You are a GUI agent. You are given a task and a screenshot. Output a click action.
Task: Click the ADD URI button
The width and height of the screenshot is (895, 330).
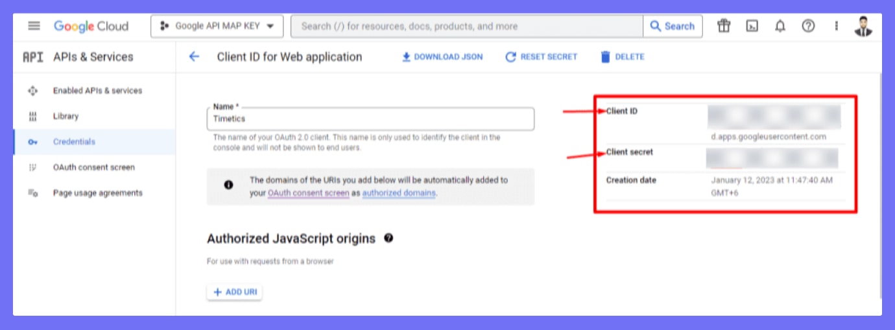(235, 292)
